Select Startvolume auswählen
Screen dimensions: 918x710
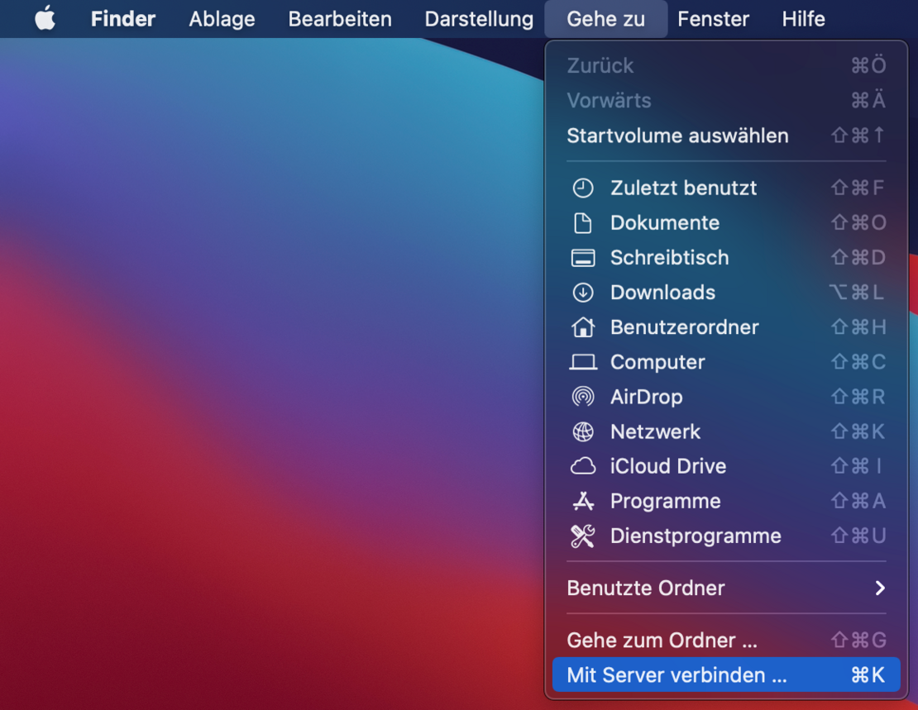(x=677, y=136)
